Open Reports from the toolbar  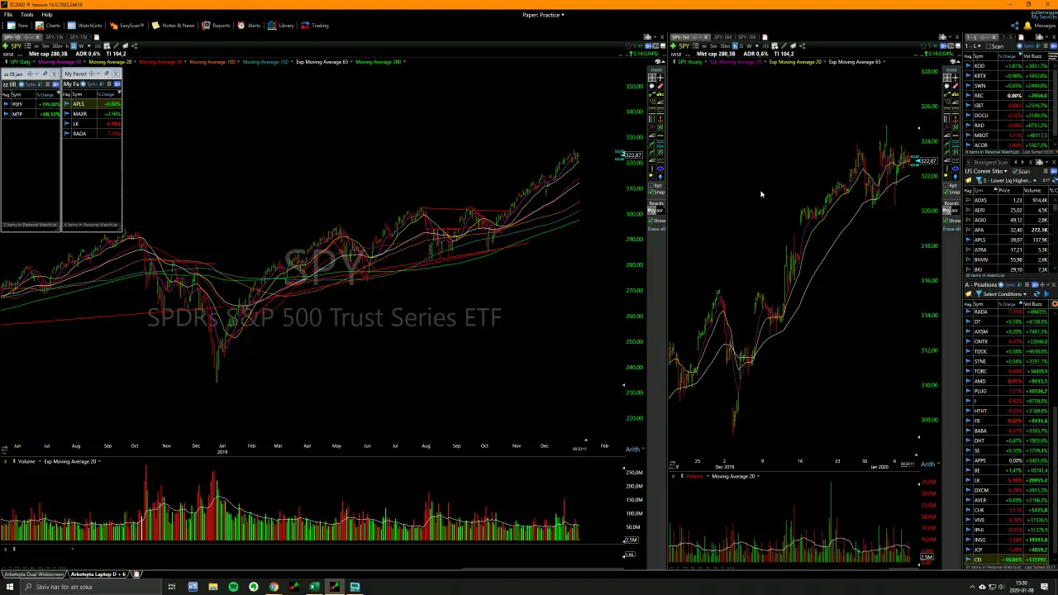coord(217,26)
